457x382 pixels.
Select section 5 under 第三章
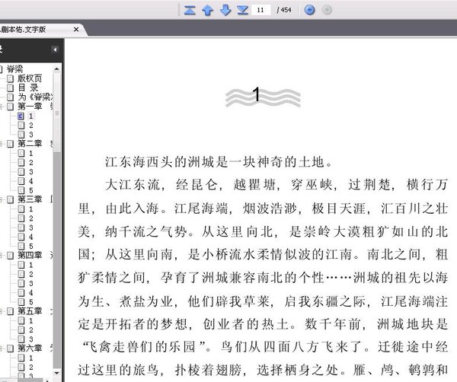point(31,247)
